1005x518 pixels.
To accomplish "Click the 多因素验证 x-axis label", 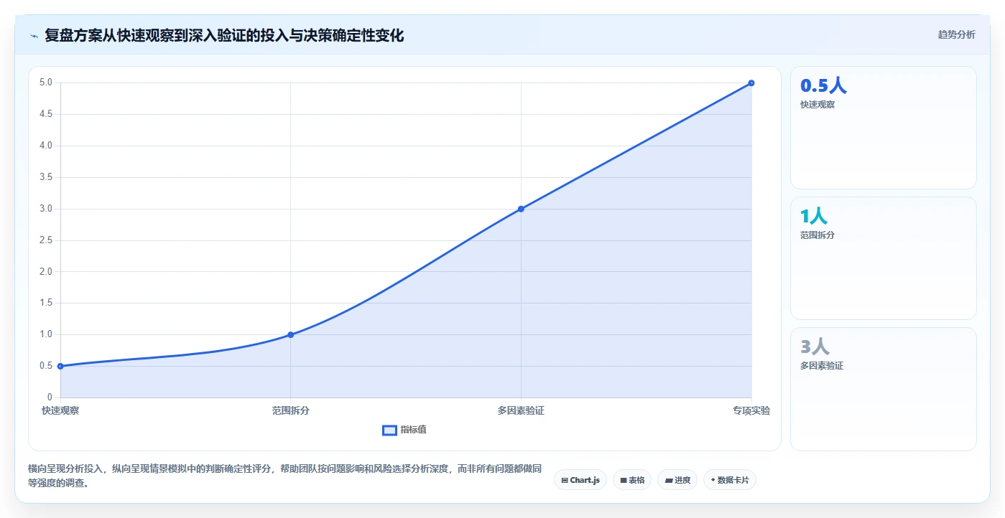I will click(x=521, y=411).
